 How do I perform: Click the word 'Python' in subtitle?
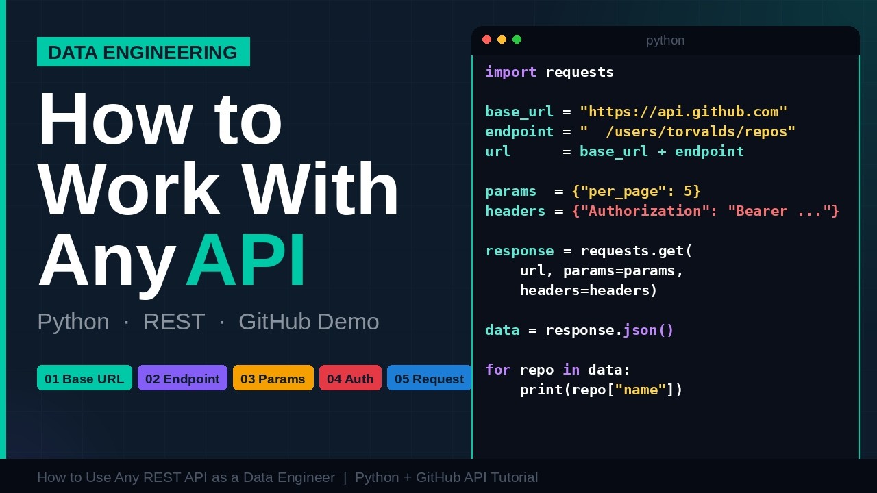[x=73, y=322]
